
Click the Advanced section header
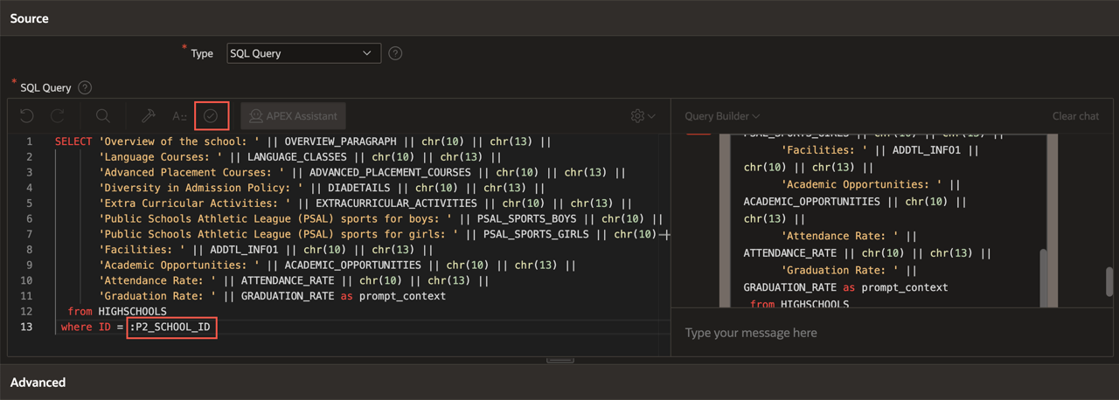[x=38, y=382]
